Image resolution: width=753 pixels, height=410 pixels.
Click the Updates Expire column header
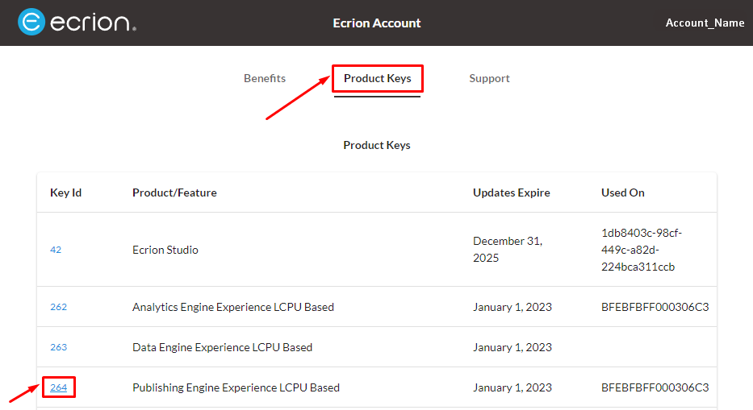click(x=512, y=193)
